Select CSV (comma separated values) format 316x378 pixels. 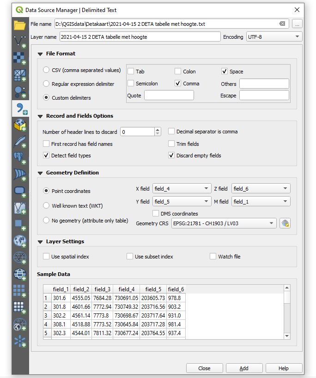click(46, 70)
